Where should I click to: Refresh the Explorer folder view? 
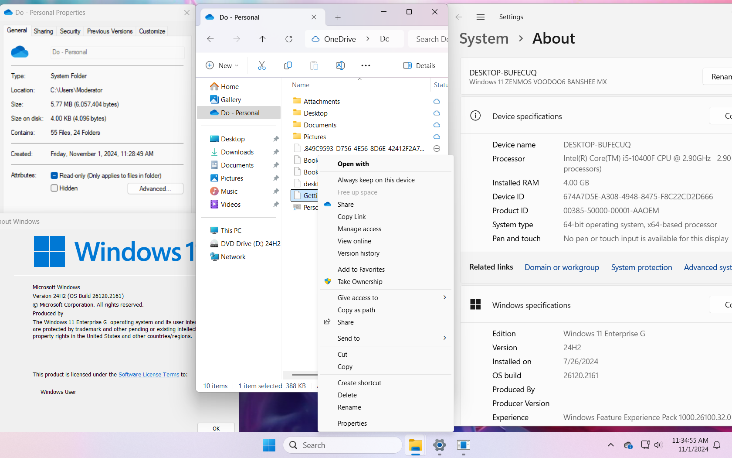pyautogui.click(x=288, y=39)
